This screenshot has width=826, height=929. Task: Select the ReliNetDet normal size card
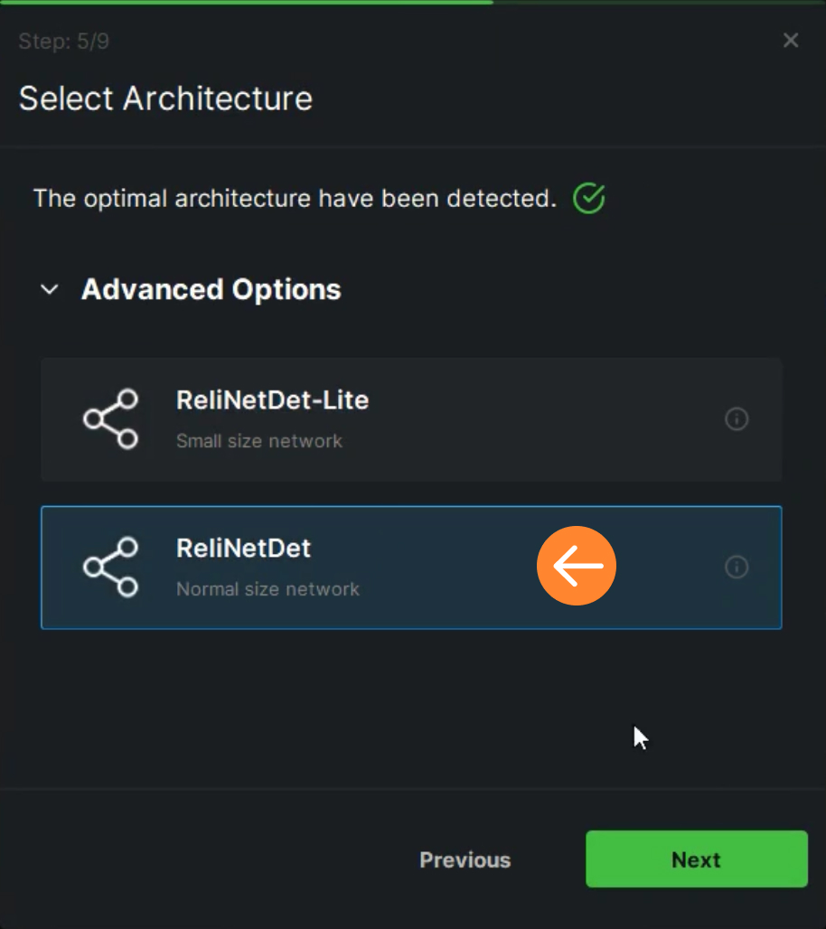point(411,568)
